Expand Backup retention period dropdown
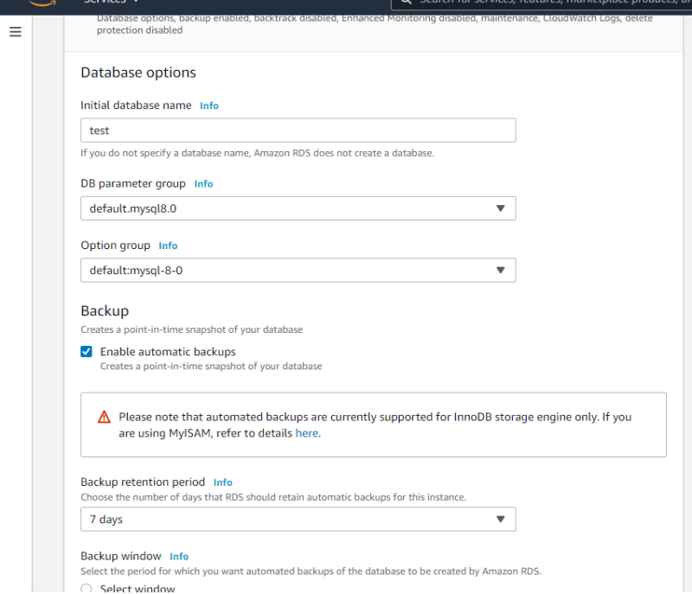 point(298,519)
